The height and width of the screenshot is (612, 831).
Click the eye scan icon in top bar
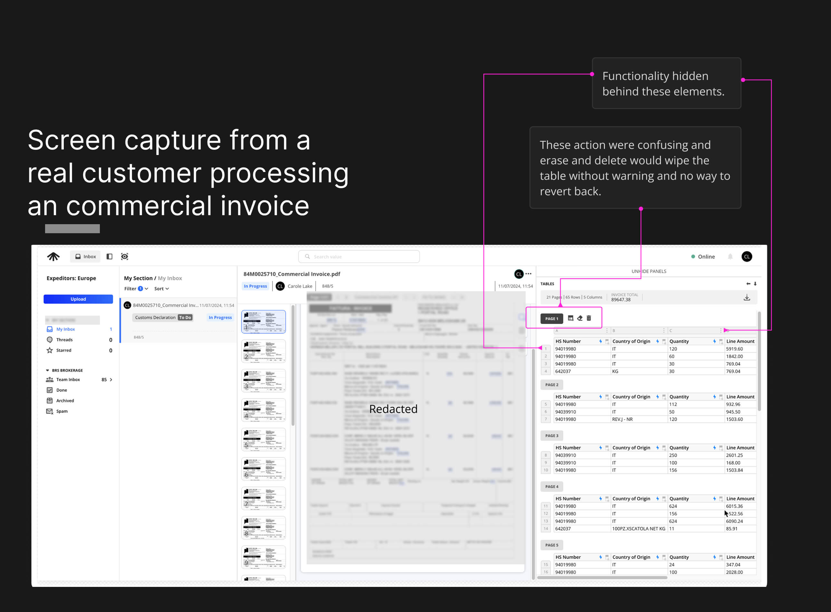coord(124,257)
